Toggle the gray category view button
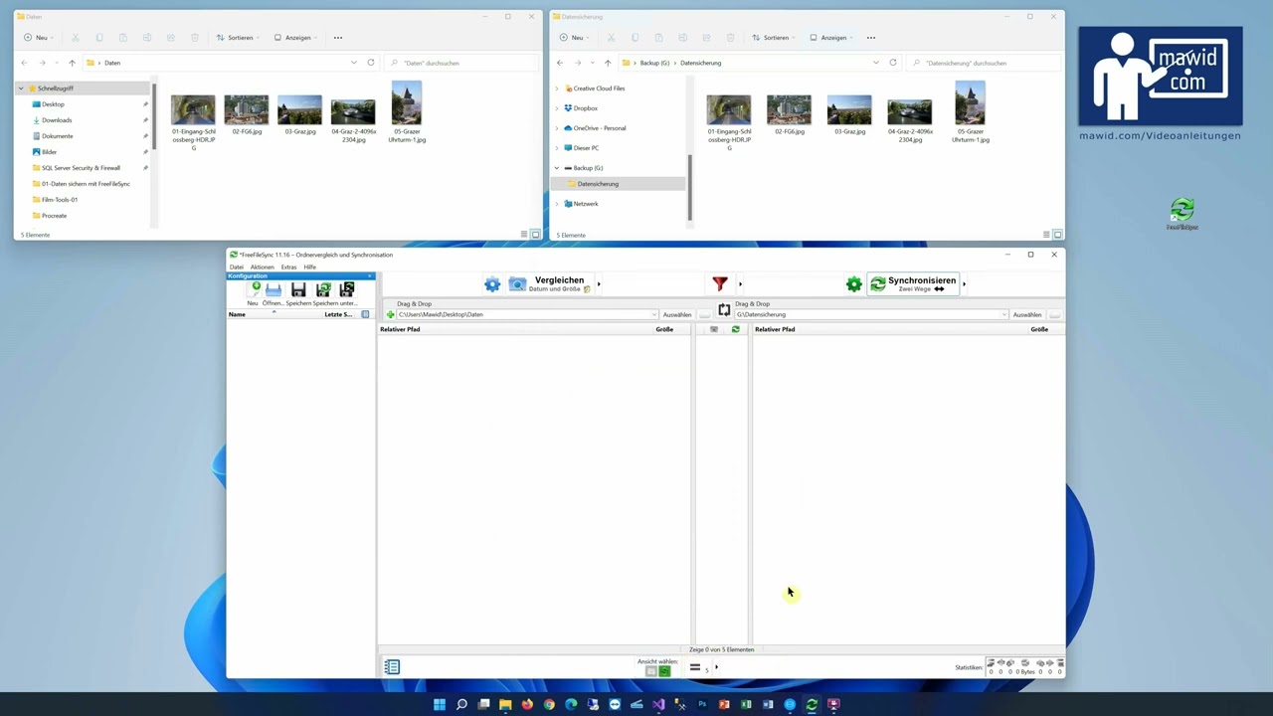Screen dimensions: 1273x716 click(651, 671)
